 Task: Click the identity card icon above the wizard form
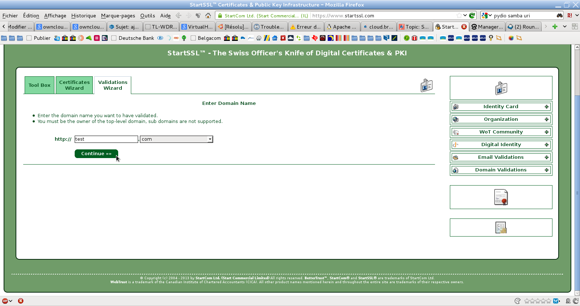(x=427, y=85)
